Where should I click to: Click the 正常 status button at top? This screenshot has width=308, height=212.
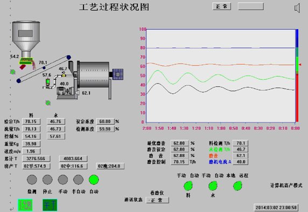[x=222, y=6]
